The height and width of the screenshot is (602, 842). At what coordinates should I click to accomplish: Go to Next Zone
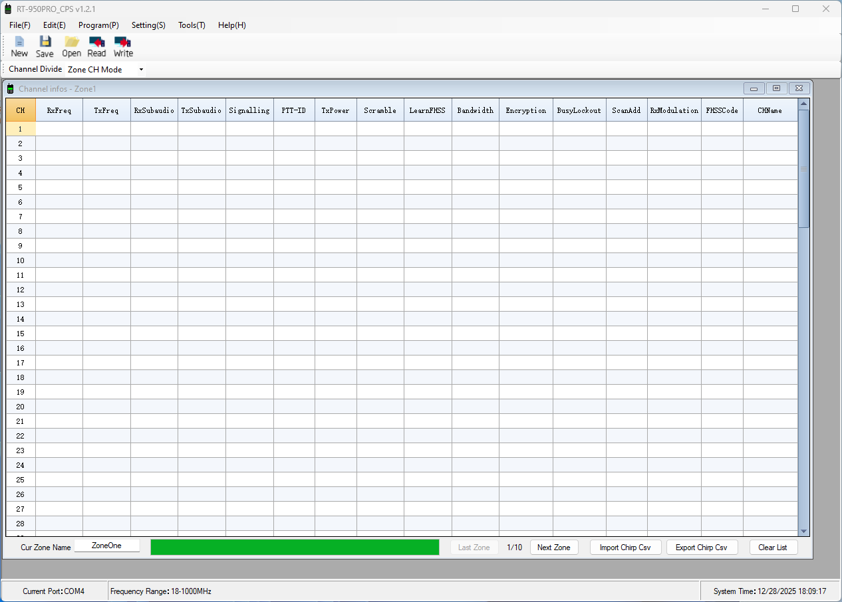click(553, 548)
